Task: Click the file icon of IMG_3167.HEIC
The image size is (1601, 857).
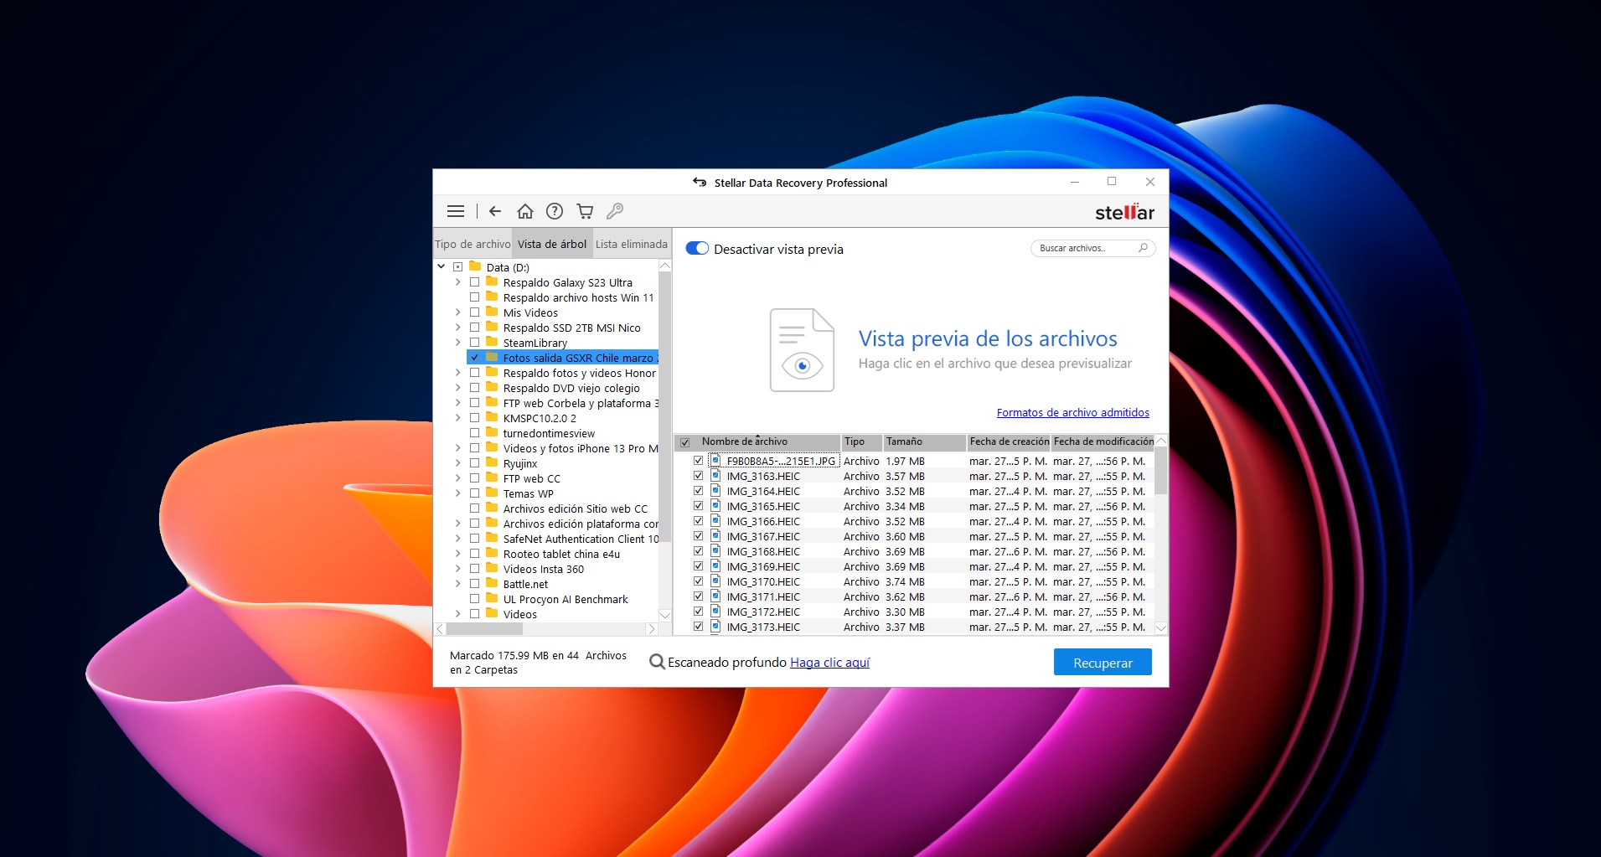Action: (715, 536)
